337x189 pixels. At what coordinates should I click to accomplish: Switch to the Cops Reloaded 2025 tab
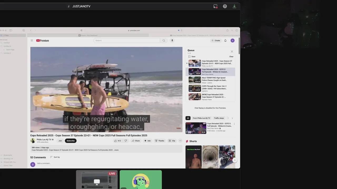[x=194, y=35]
